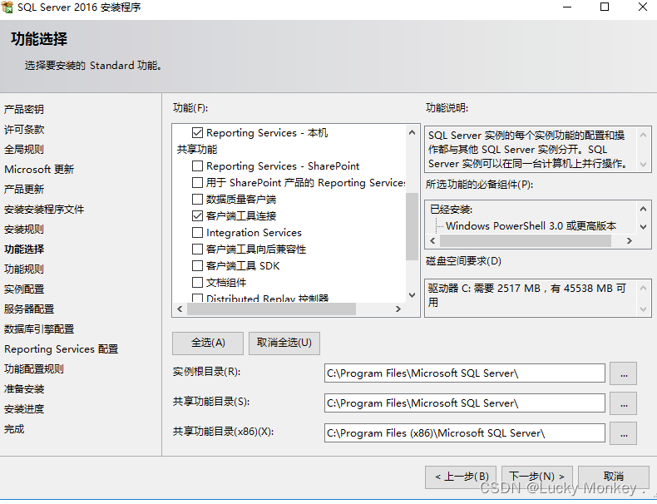657x504 pixels.
Task: Select Windows PowerShell 3.0 或更高版本 entry
Action: (531, 226)
